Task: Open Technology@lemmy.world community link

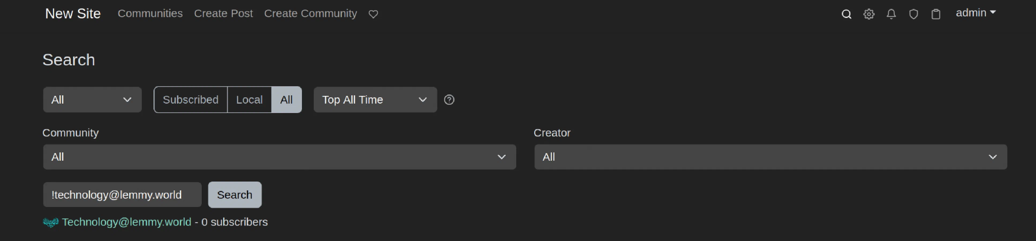Action: click(126, 222)
